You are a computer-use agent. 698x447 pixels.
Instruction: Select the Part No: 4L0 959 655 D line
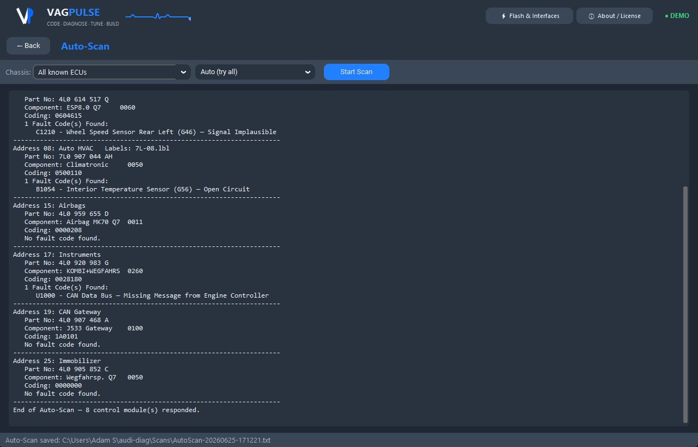click(67, 214)
